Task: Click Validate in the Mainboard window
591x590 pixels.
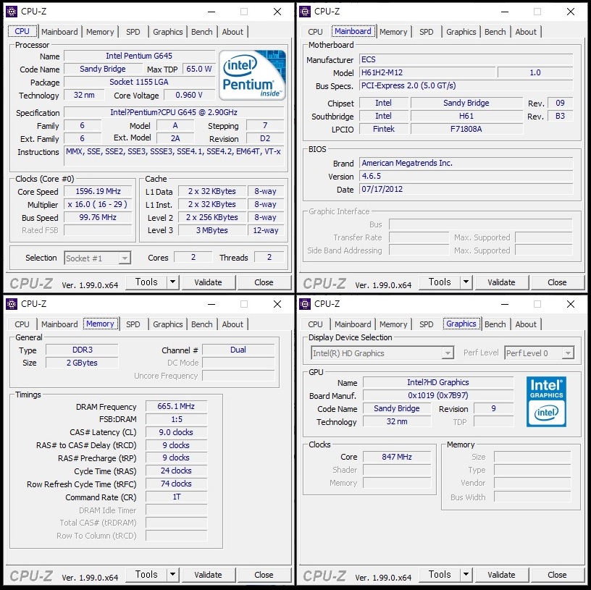Action: point(501,282)
